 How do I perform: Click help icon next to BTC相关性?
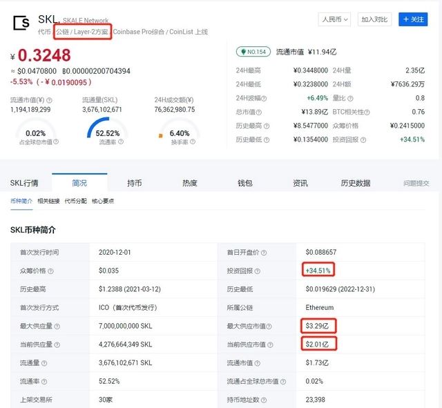click(x=367, y=113)
